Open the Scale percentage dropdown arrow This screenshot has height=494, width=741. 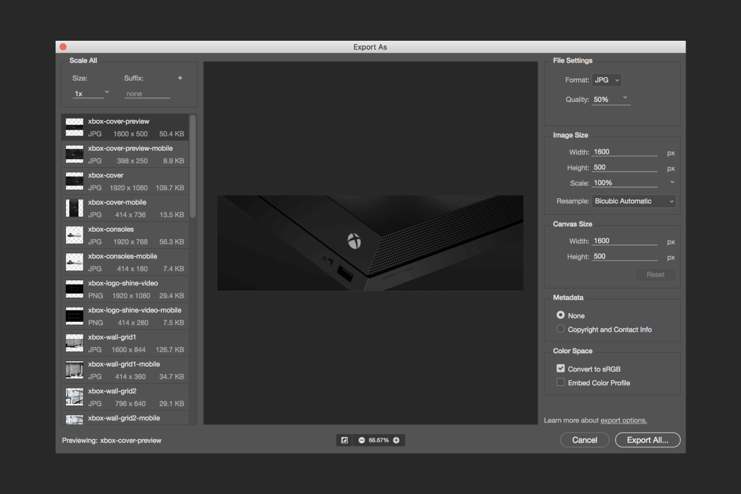tap(672, 182)
